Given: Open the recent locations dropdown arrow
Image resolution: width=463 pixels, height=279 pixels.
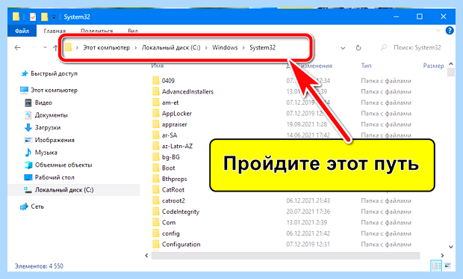Looking at the screenshot, I should click(x=45, y=47).
